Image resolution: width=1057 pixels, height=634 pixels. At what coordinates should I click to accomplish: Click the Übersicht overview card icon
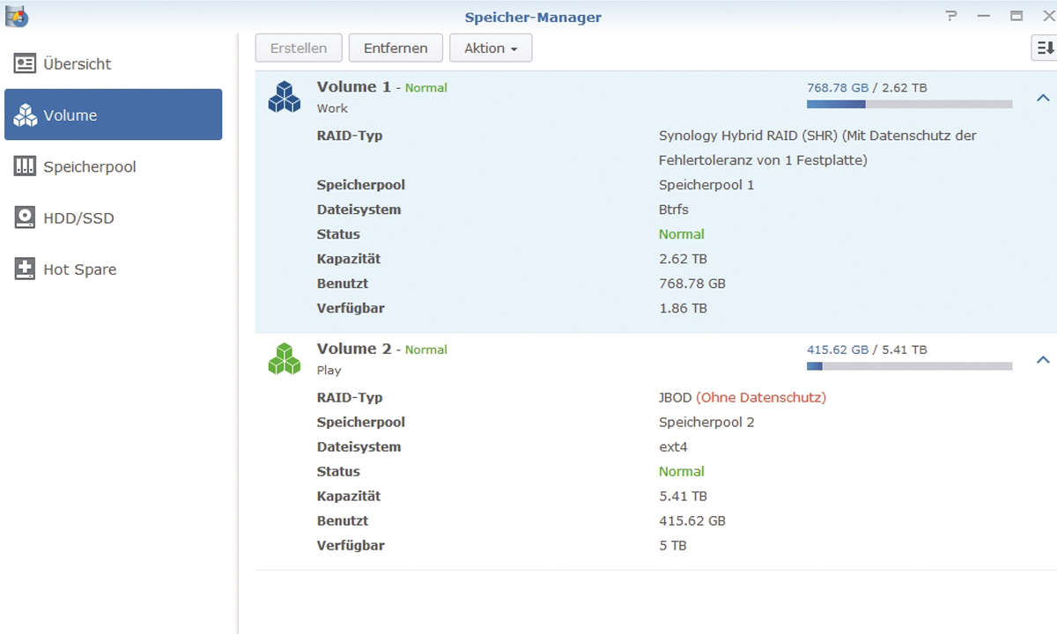click(25, 63)
